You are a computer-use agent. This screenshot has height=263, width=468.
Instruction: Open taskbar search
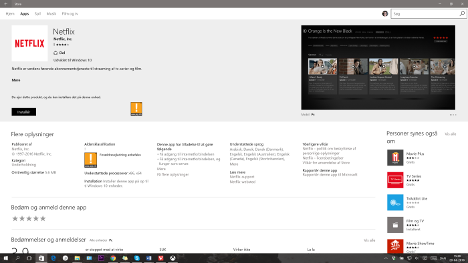[x=17, y=258]
